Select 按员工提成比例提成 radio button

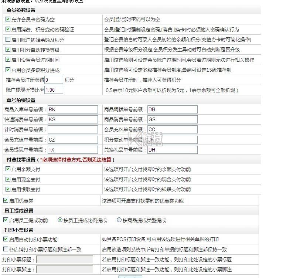click(60, 220)
